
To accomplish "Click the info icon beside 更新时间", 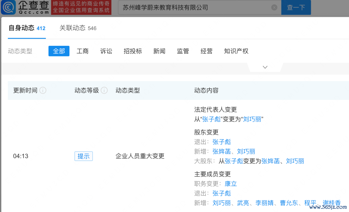I will click(x=43, y=90).
